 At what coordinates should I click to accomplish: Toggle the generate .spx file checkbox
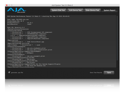point(9,72)
